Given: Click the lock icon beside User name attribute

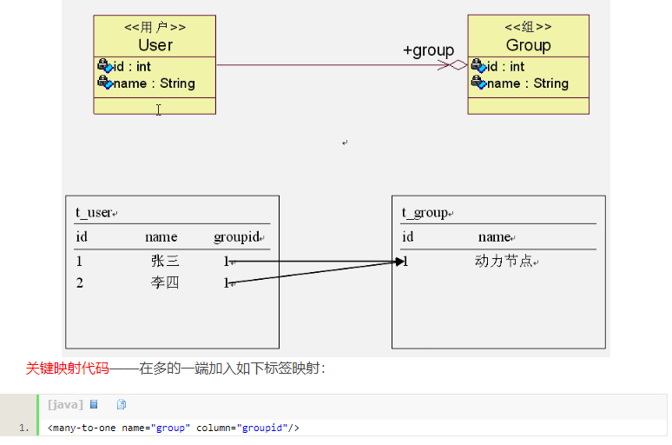Looking at the screenshot, I should (x=104, y=83).
